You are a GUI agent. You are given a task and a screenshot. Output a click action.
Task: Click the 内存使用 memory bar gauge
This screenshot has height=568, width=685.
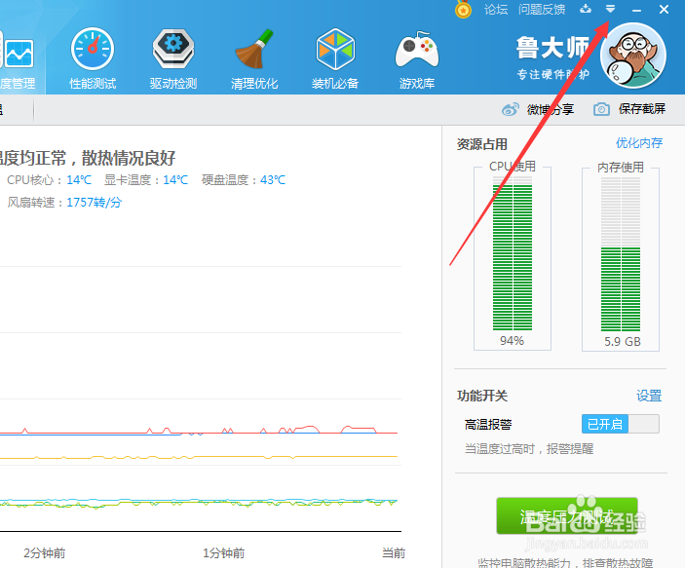click(621, 254)
